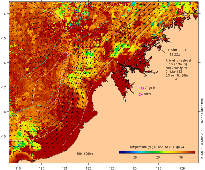This screenshot has height=170, width=205.
Task: Click the '01-Mar 13Z' text
Action: coord(174,72)
